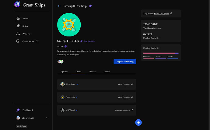This screenshot has width=210, height=130.
Task: Switch to the History tab
Action: point(93,71)
